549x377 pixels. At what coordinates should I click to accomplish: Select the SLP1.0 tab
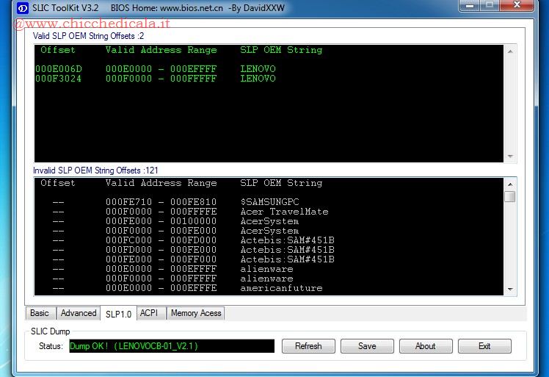tap(118, 314)
